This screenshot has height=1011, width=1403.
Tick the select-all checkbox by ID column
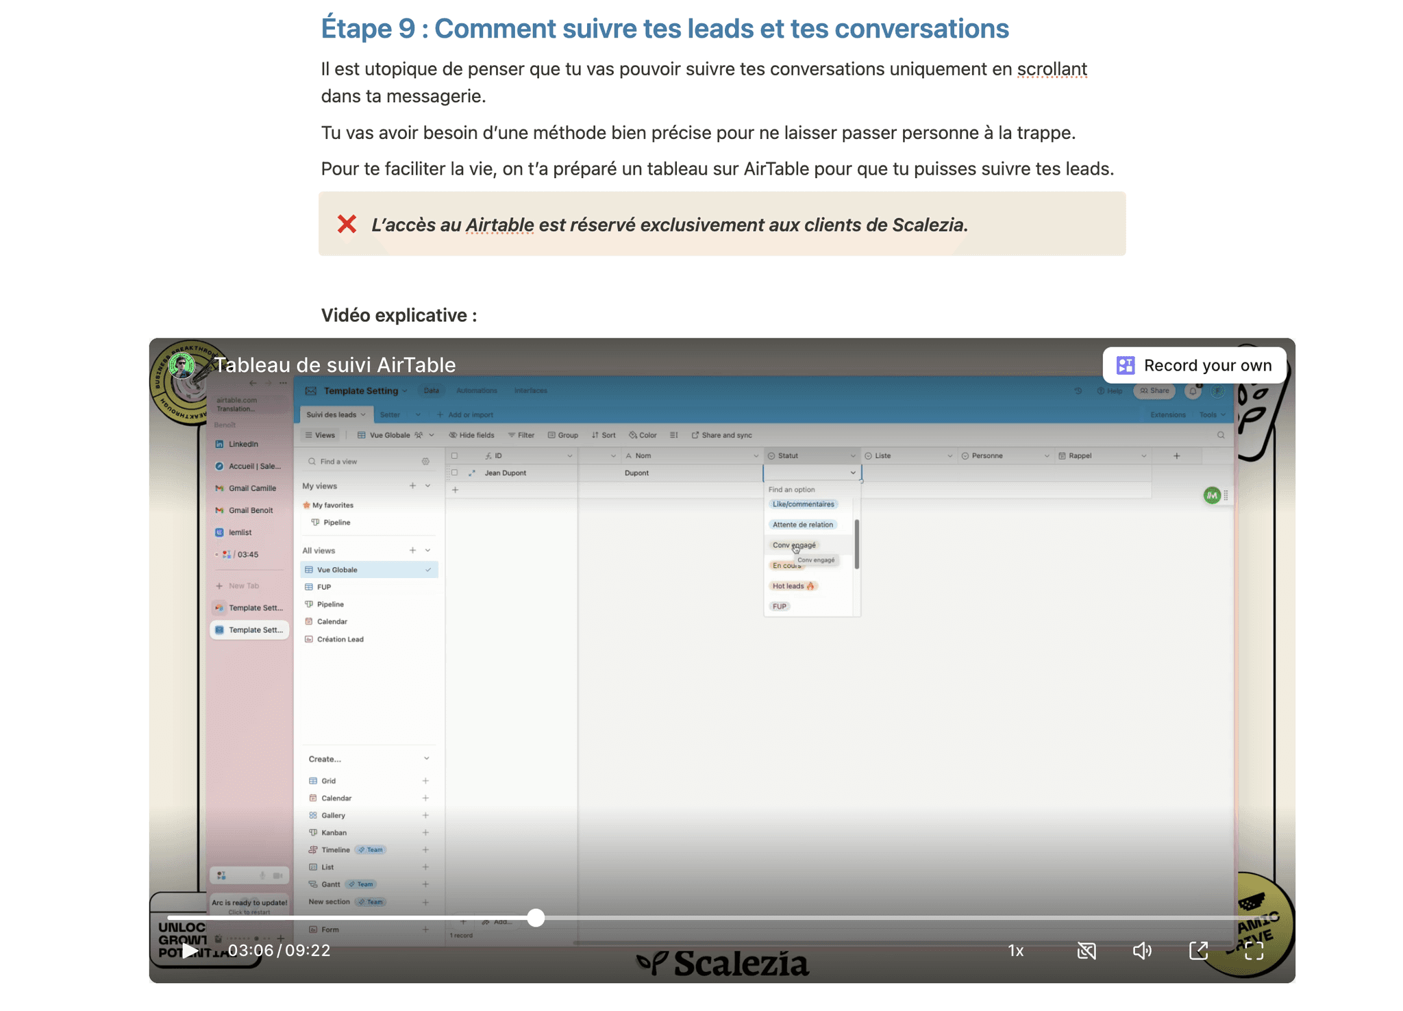(454, 455)
